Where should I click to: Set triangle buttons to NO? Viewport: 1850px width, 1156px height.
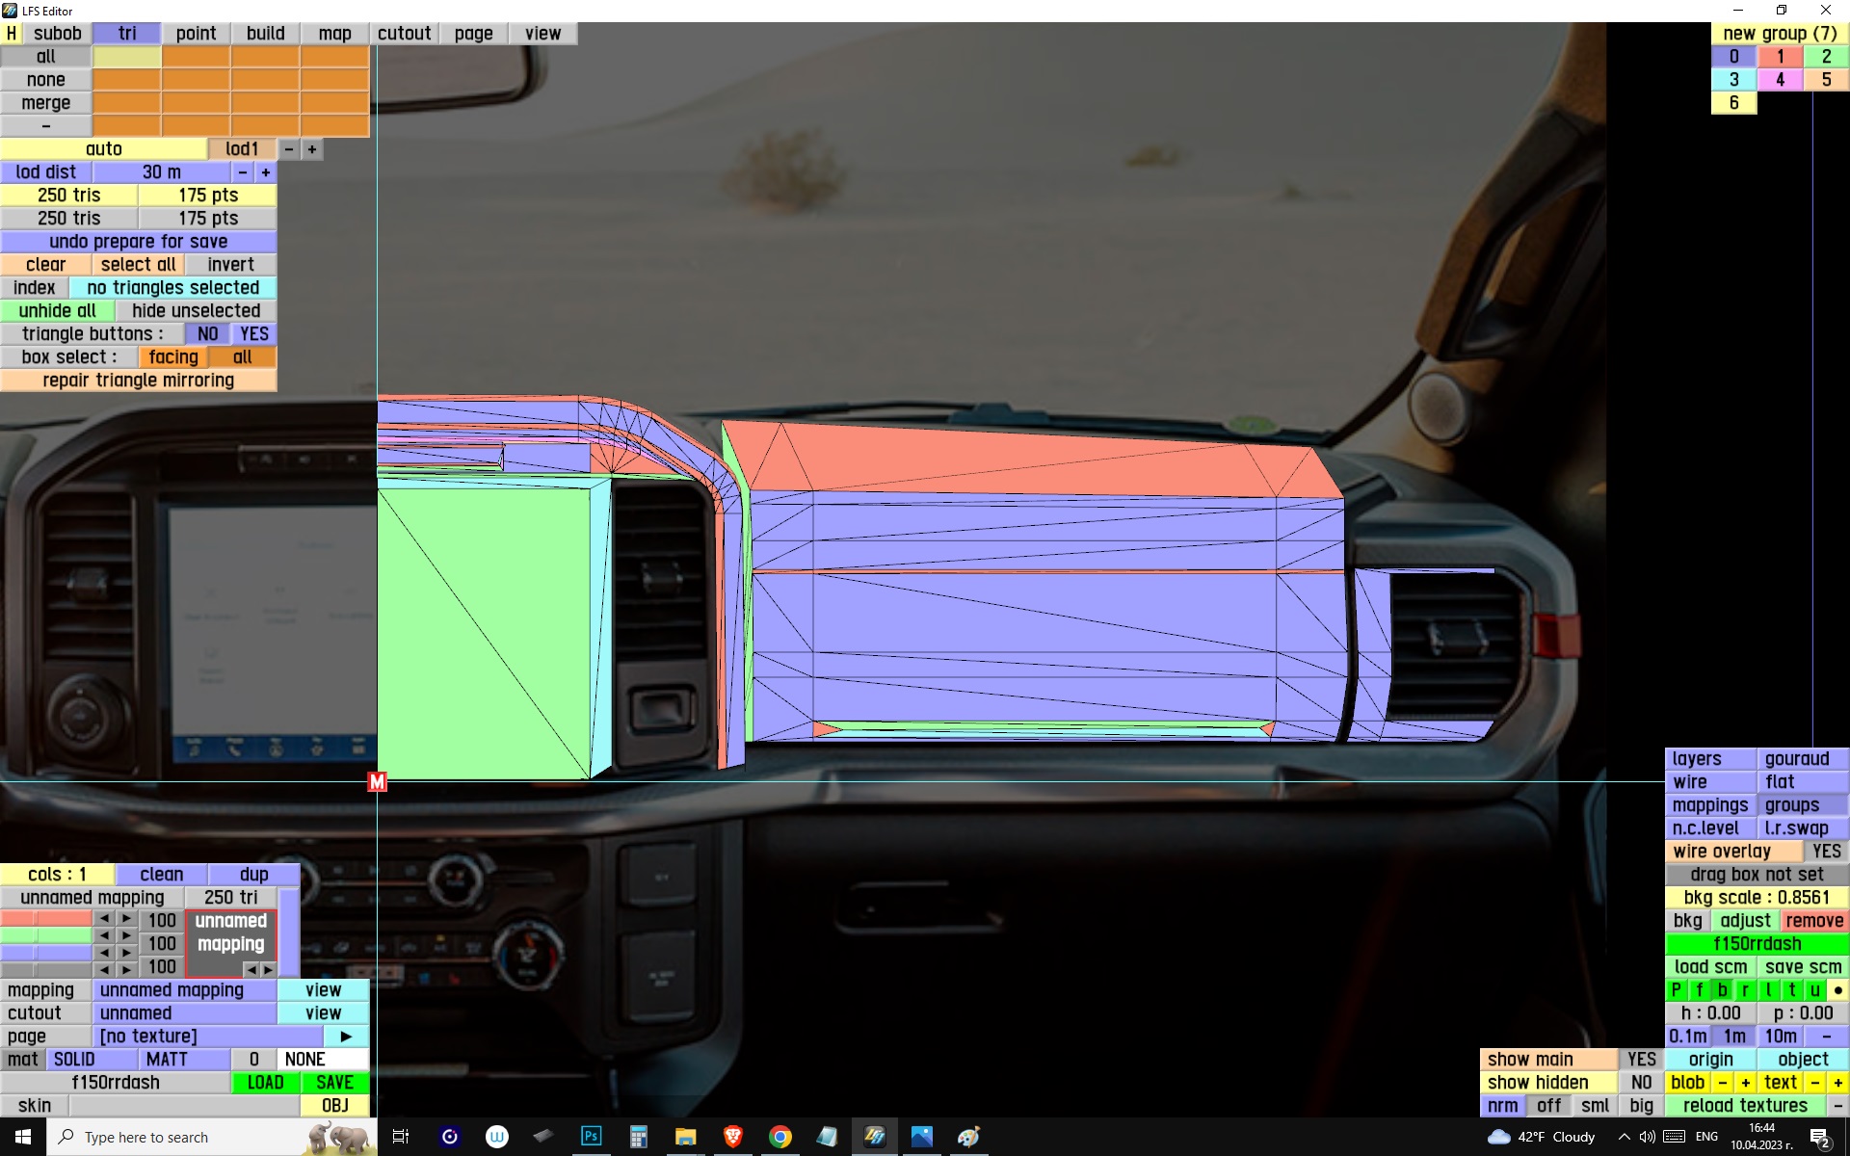click(207, 334)
